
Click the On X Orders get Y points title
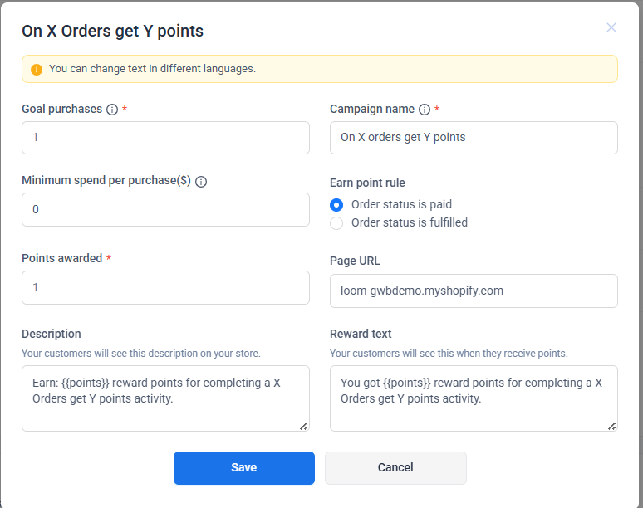tap(112, 32)
